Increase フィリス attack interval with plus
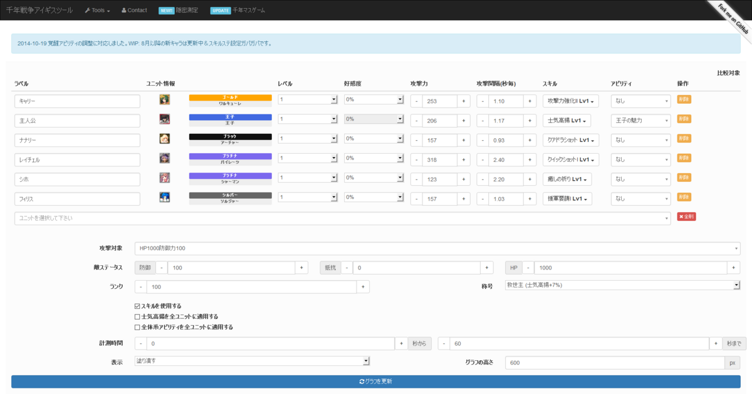 [x=530, y=198]
